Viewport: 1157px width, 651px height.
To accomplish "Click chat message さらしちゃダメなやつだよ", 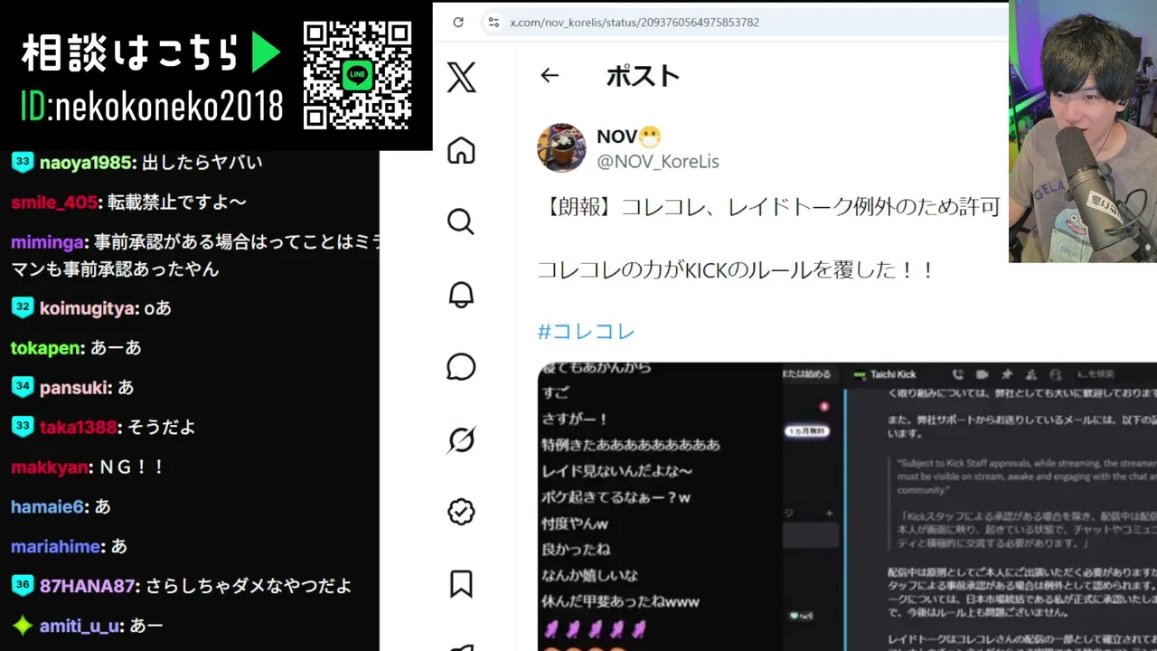I will [x=249, y=585].
